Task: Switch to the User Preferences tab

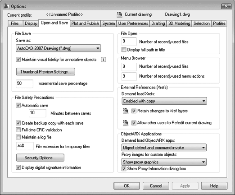Action: [x=133, y=23]
